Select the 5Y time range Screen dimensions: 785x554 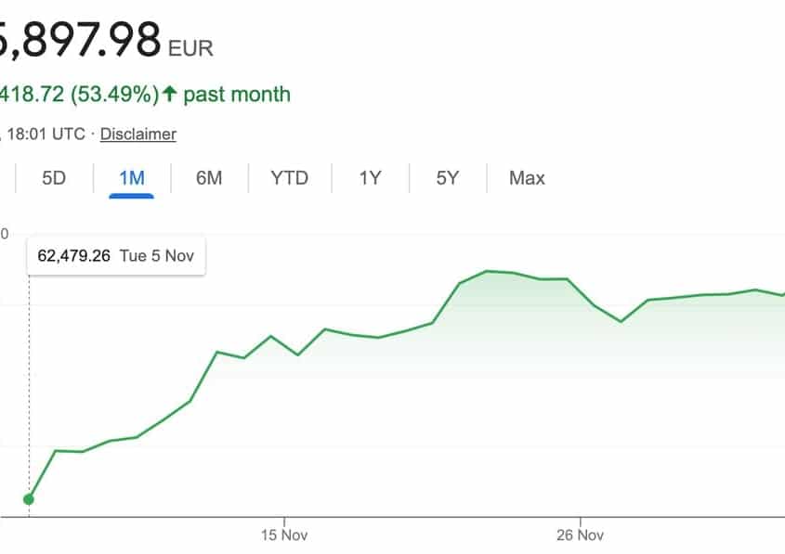(448, 178)
